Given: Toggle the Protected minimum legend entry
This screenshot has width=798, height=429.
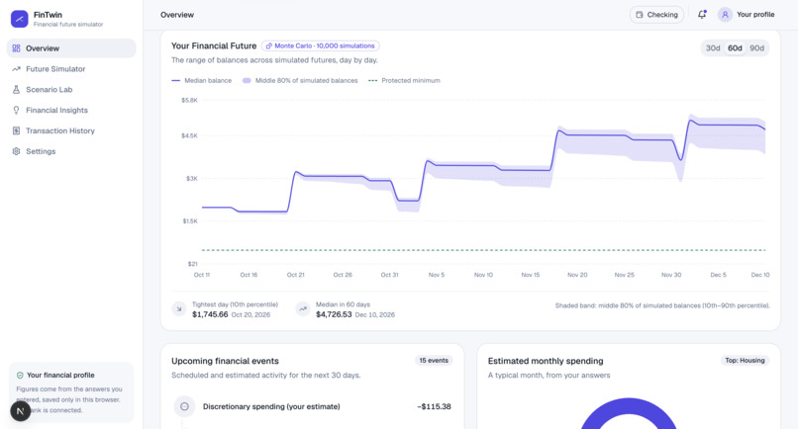Looking at the screenshot, I should tap(404, 80).
